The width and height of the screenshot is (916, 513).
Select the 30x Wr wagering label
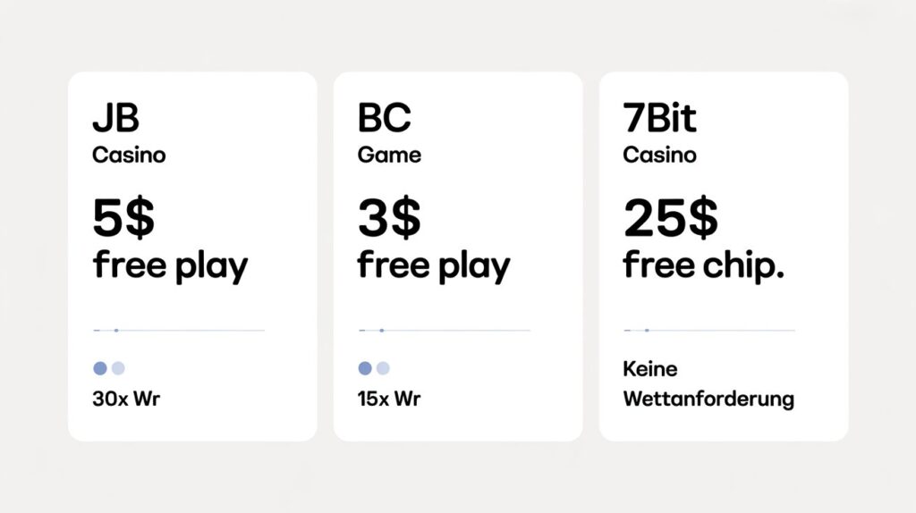125,399
